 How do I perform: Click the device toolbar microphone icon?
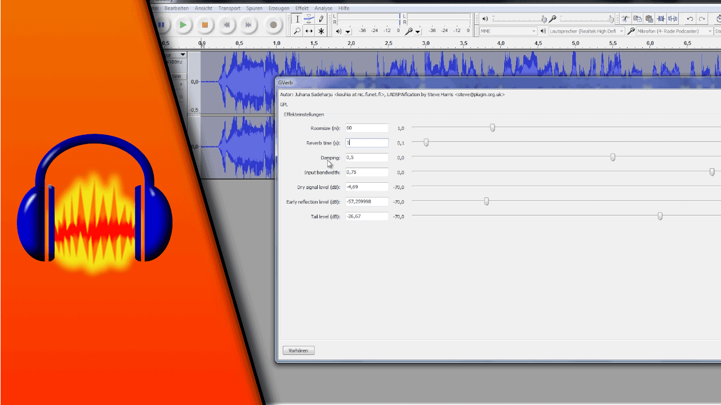click(631, 31)
